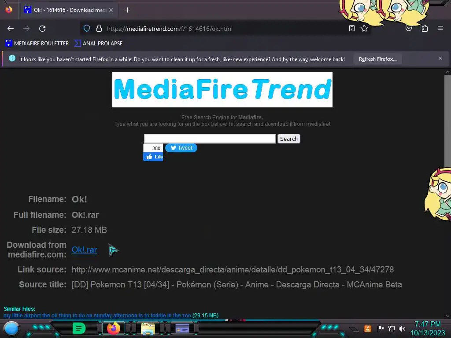Click the Facebook Like button
Image resolution: width=451 pixels, height=338 pixels.
153,157
